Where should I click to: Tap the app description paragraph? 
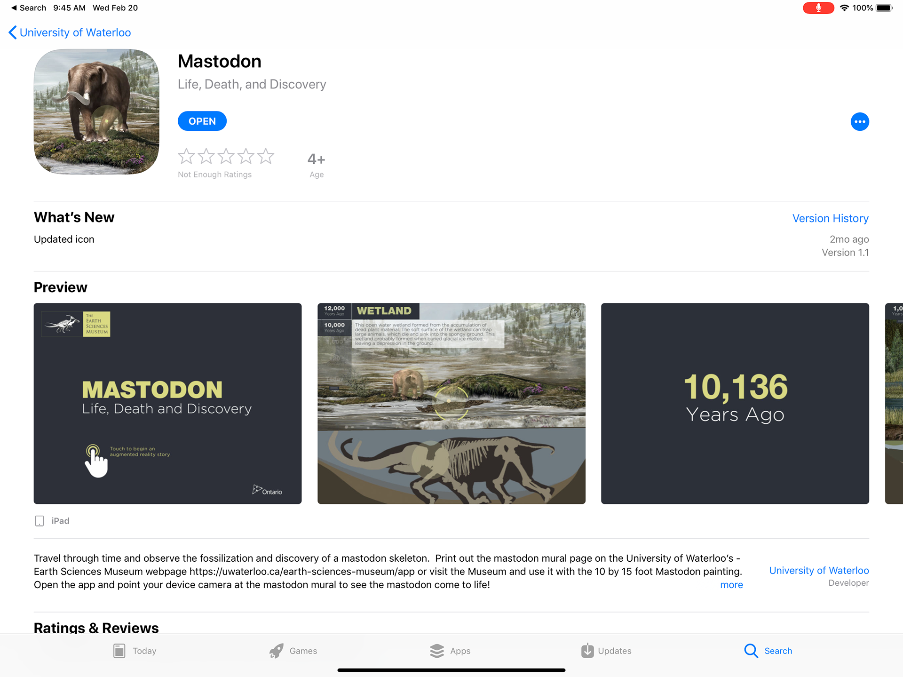(x=388, y=571)
